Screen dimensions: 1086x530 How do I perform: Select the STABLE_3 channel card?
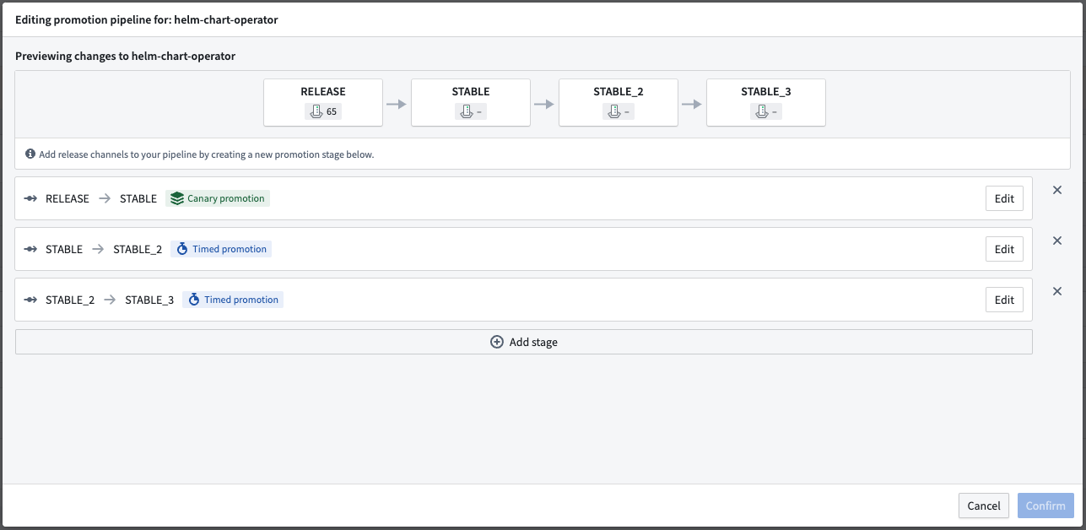[766, 103]
